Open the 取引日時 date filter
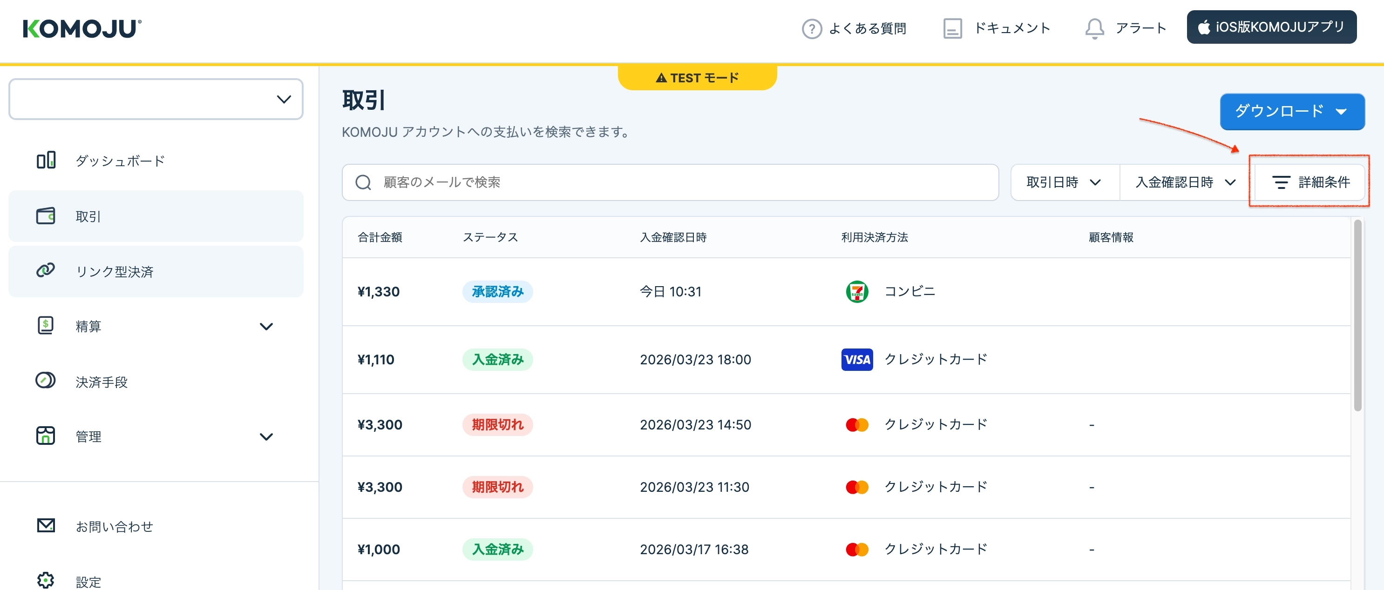Screen dimensions: 1384x590 tap(1064, 182)
